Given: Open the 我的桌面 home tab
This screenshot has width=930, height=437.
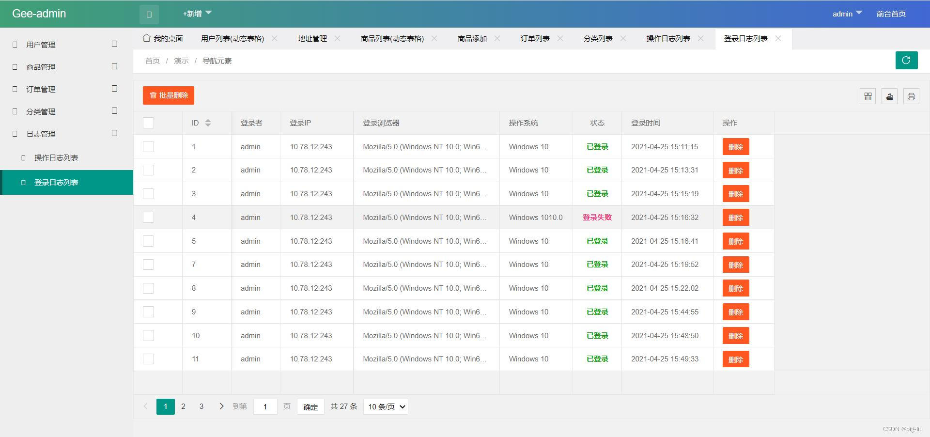Looking at the screenshot, I should (163, 38).
